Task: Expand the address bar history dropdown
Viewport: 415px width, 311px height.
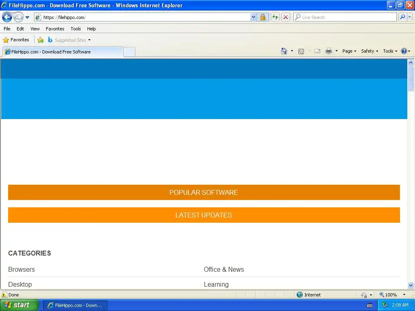Action: [253, 17]
